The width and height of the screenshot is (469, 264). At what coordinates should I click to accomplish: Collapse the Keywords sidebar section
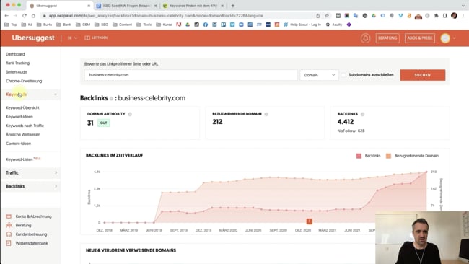(x=31, y=94)
